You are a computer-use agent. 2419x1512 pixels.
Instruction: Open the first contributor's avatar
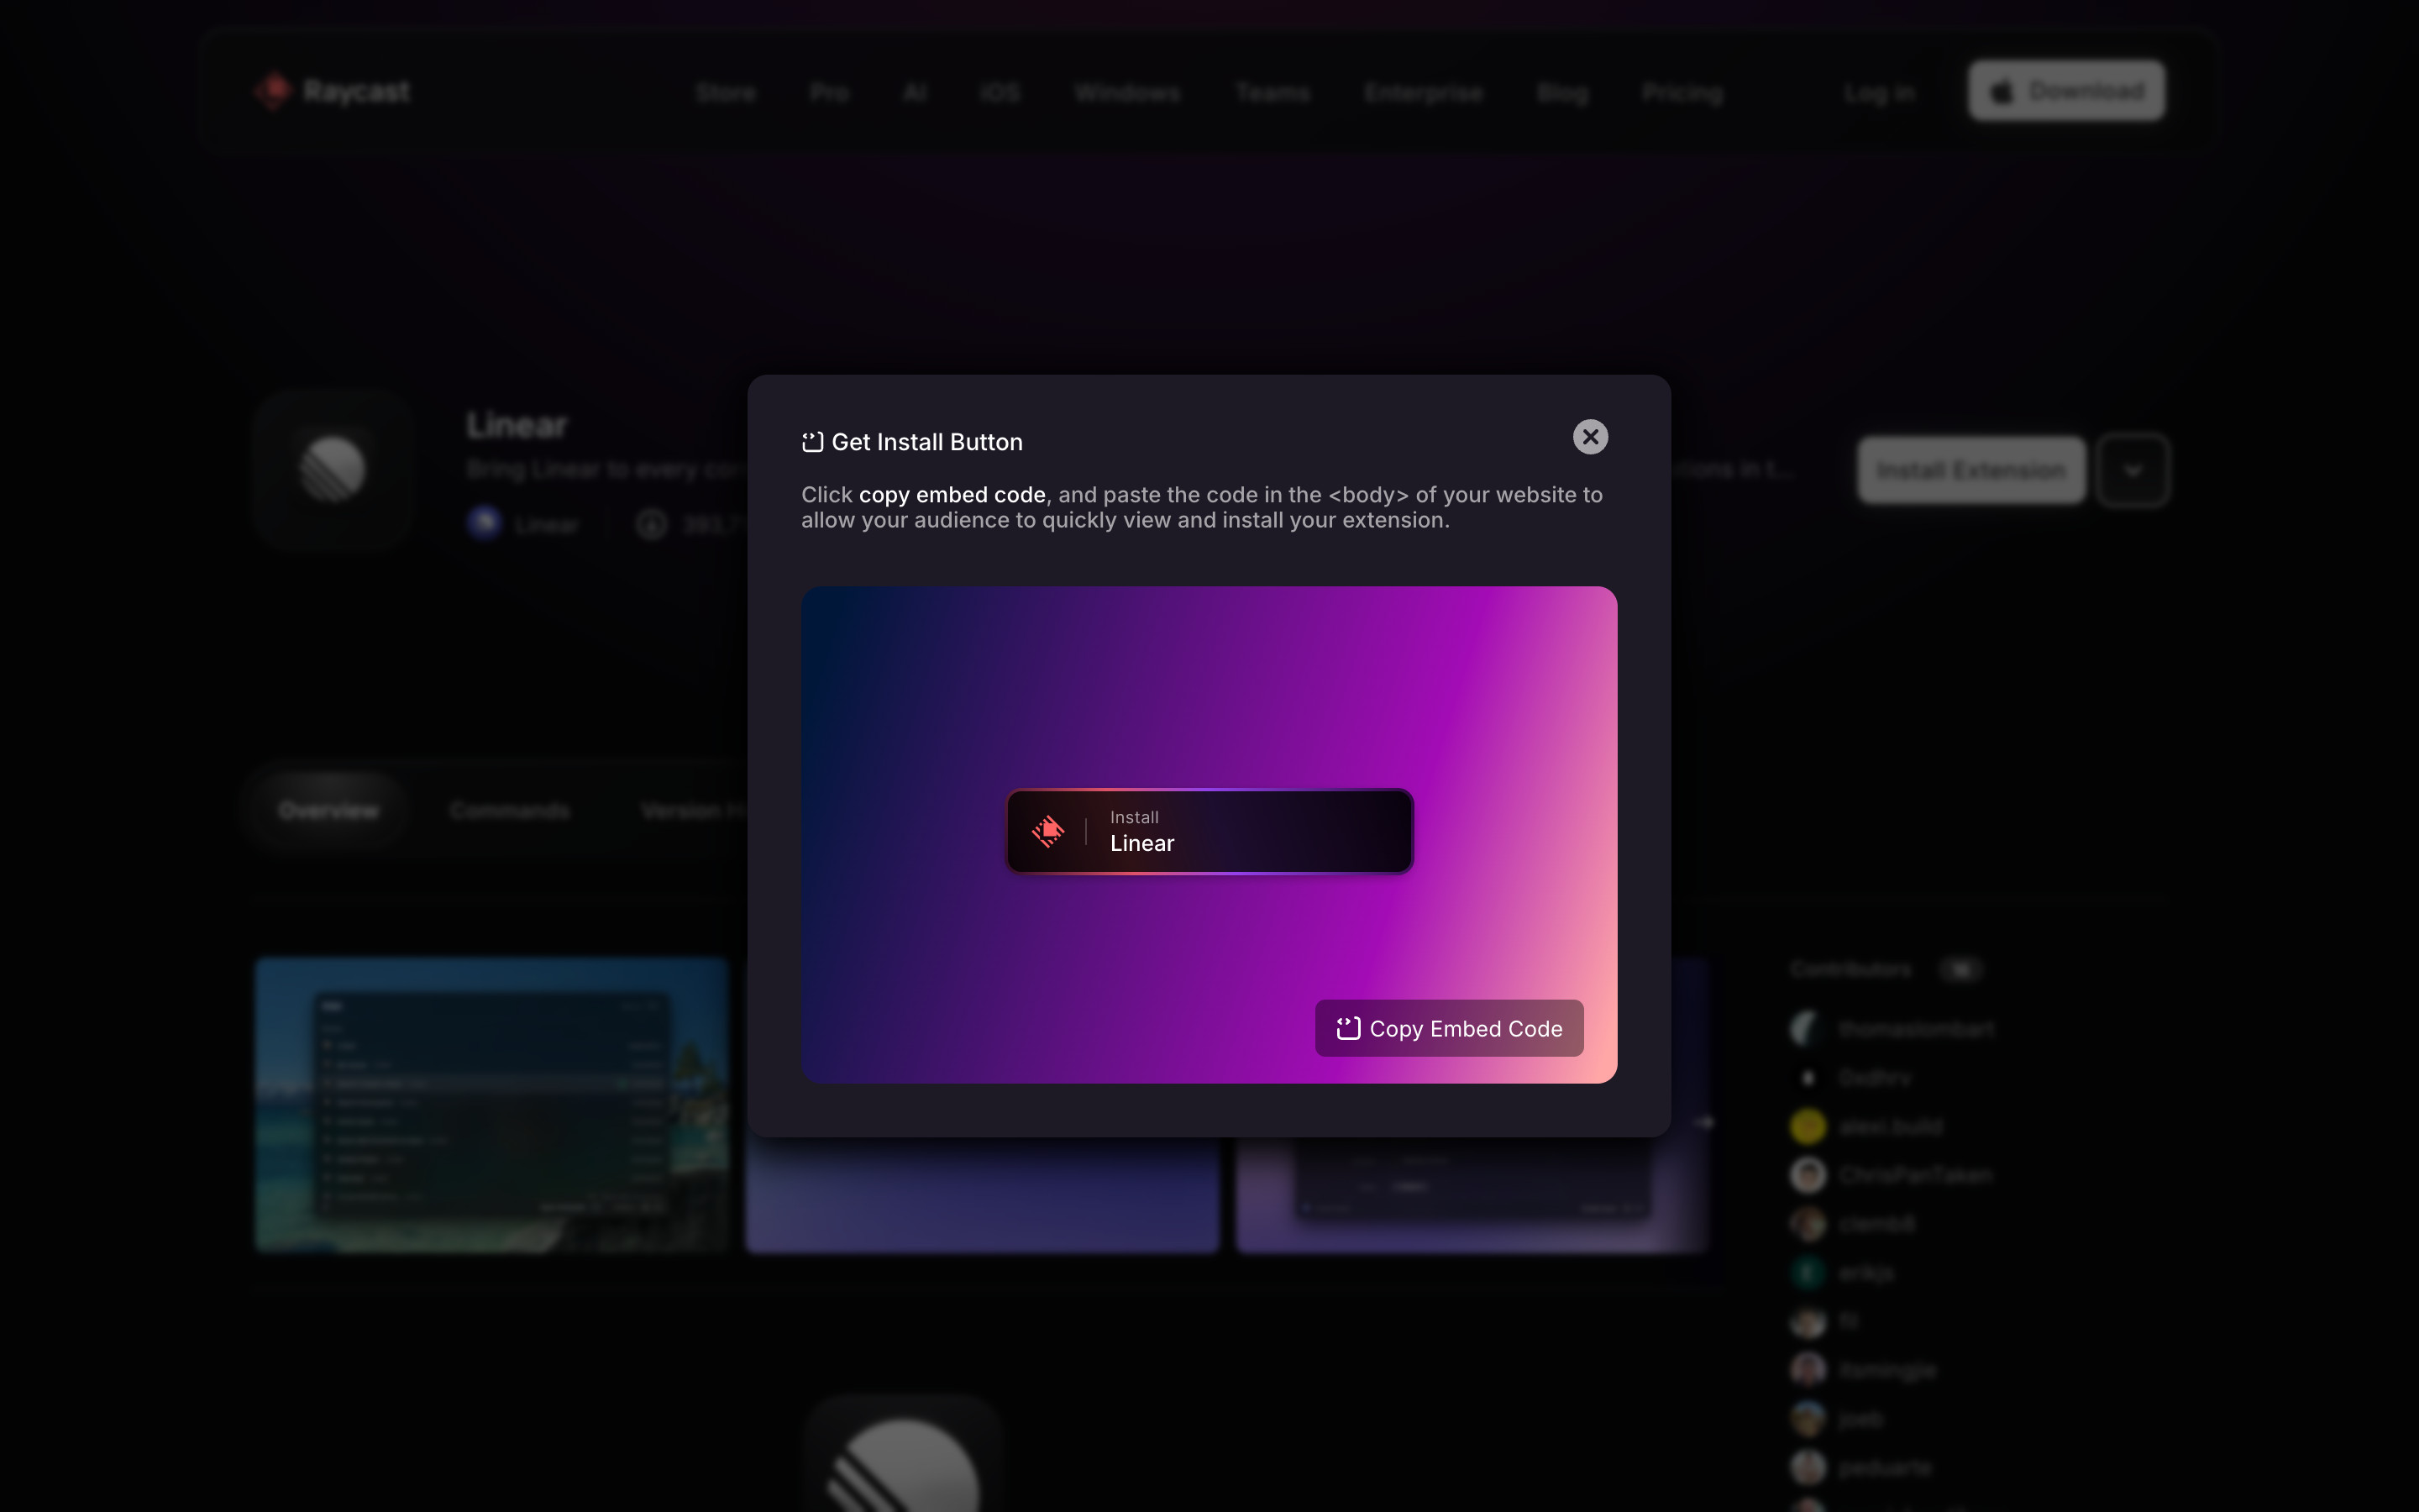pyautogui.click(x=1808, y=1029)
